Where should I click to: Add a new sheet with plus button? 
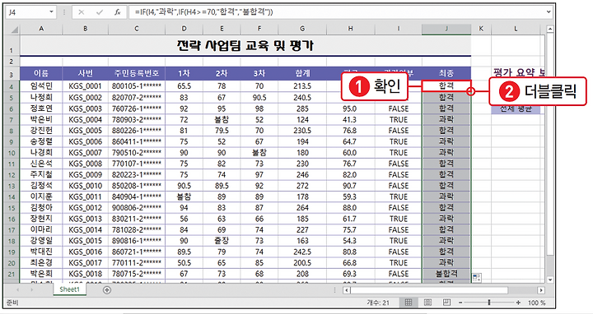pyautogui.click(x=107, y=290)
